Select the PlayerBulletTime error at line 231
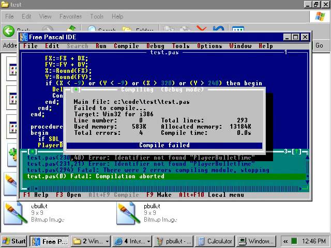The width and height of the screenshot is (331, 248). click(x=141, y=164)
